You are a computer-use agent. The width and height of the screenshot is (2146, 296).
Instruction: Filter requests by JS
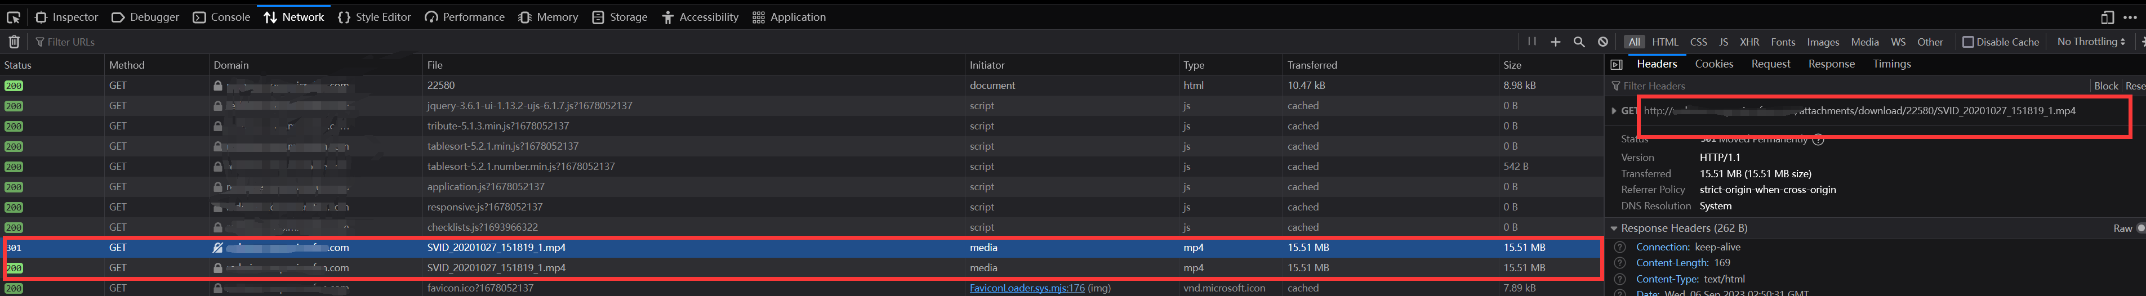pos(1724,42)
